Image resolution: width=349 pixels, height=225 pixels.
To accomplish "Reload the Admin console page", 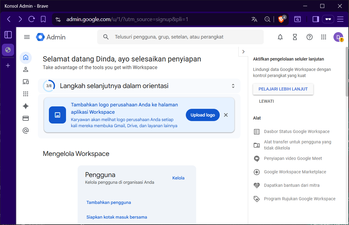I will 31,19.
